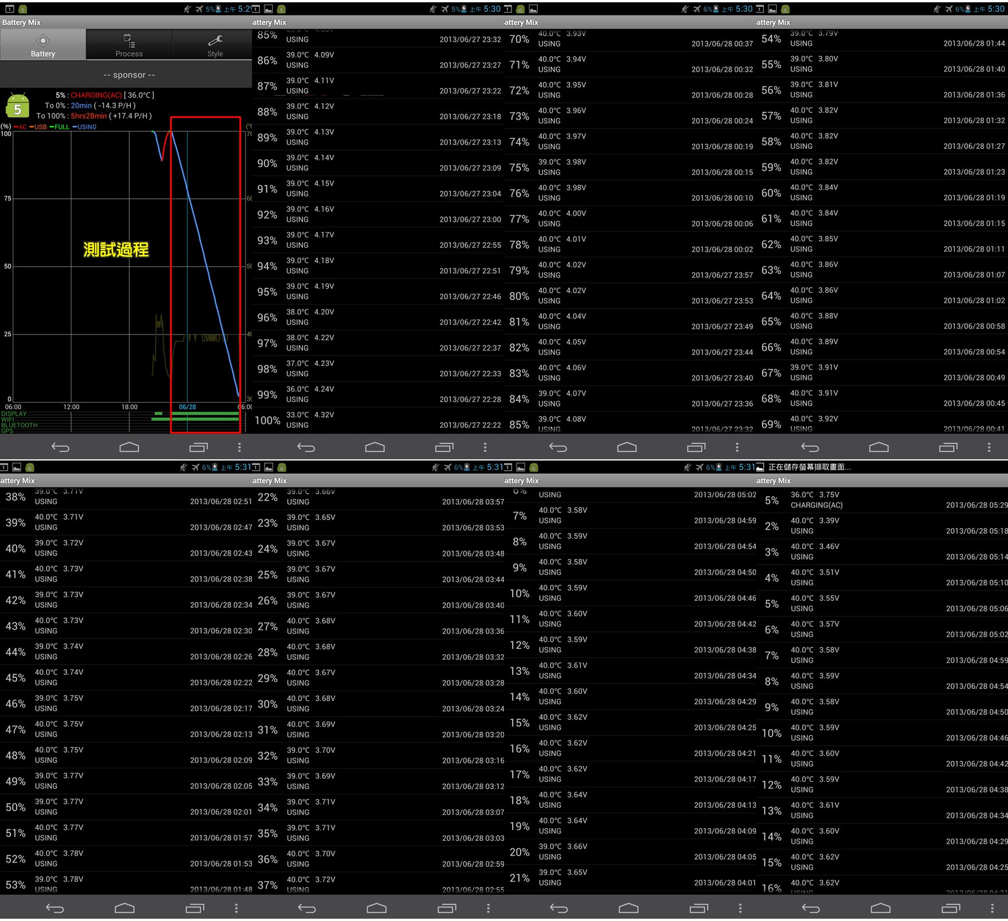Click the 18:00 label on graph time axis
Screen dimensions: 1008x921
pos(129,407)
